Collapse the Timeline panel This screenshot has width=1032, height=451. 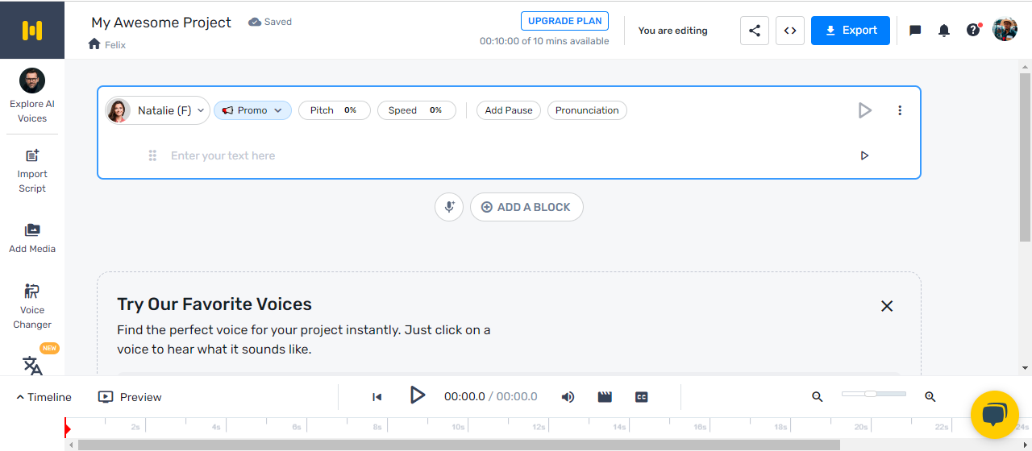pyautogui.click(x=44, y=397)
